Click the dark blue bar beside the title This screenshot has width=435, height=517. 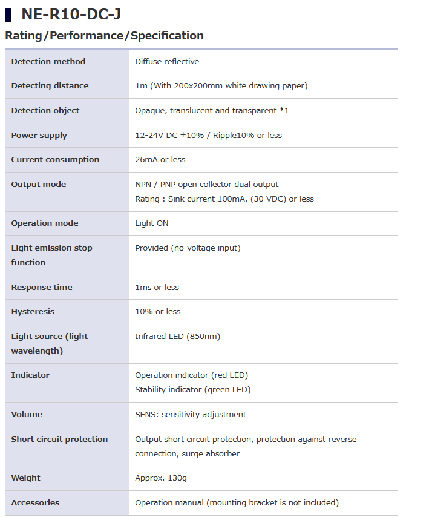[x=8, y=14]
